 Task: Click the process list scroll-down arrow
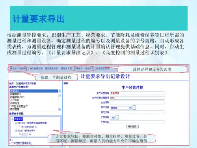click(59, 109)
